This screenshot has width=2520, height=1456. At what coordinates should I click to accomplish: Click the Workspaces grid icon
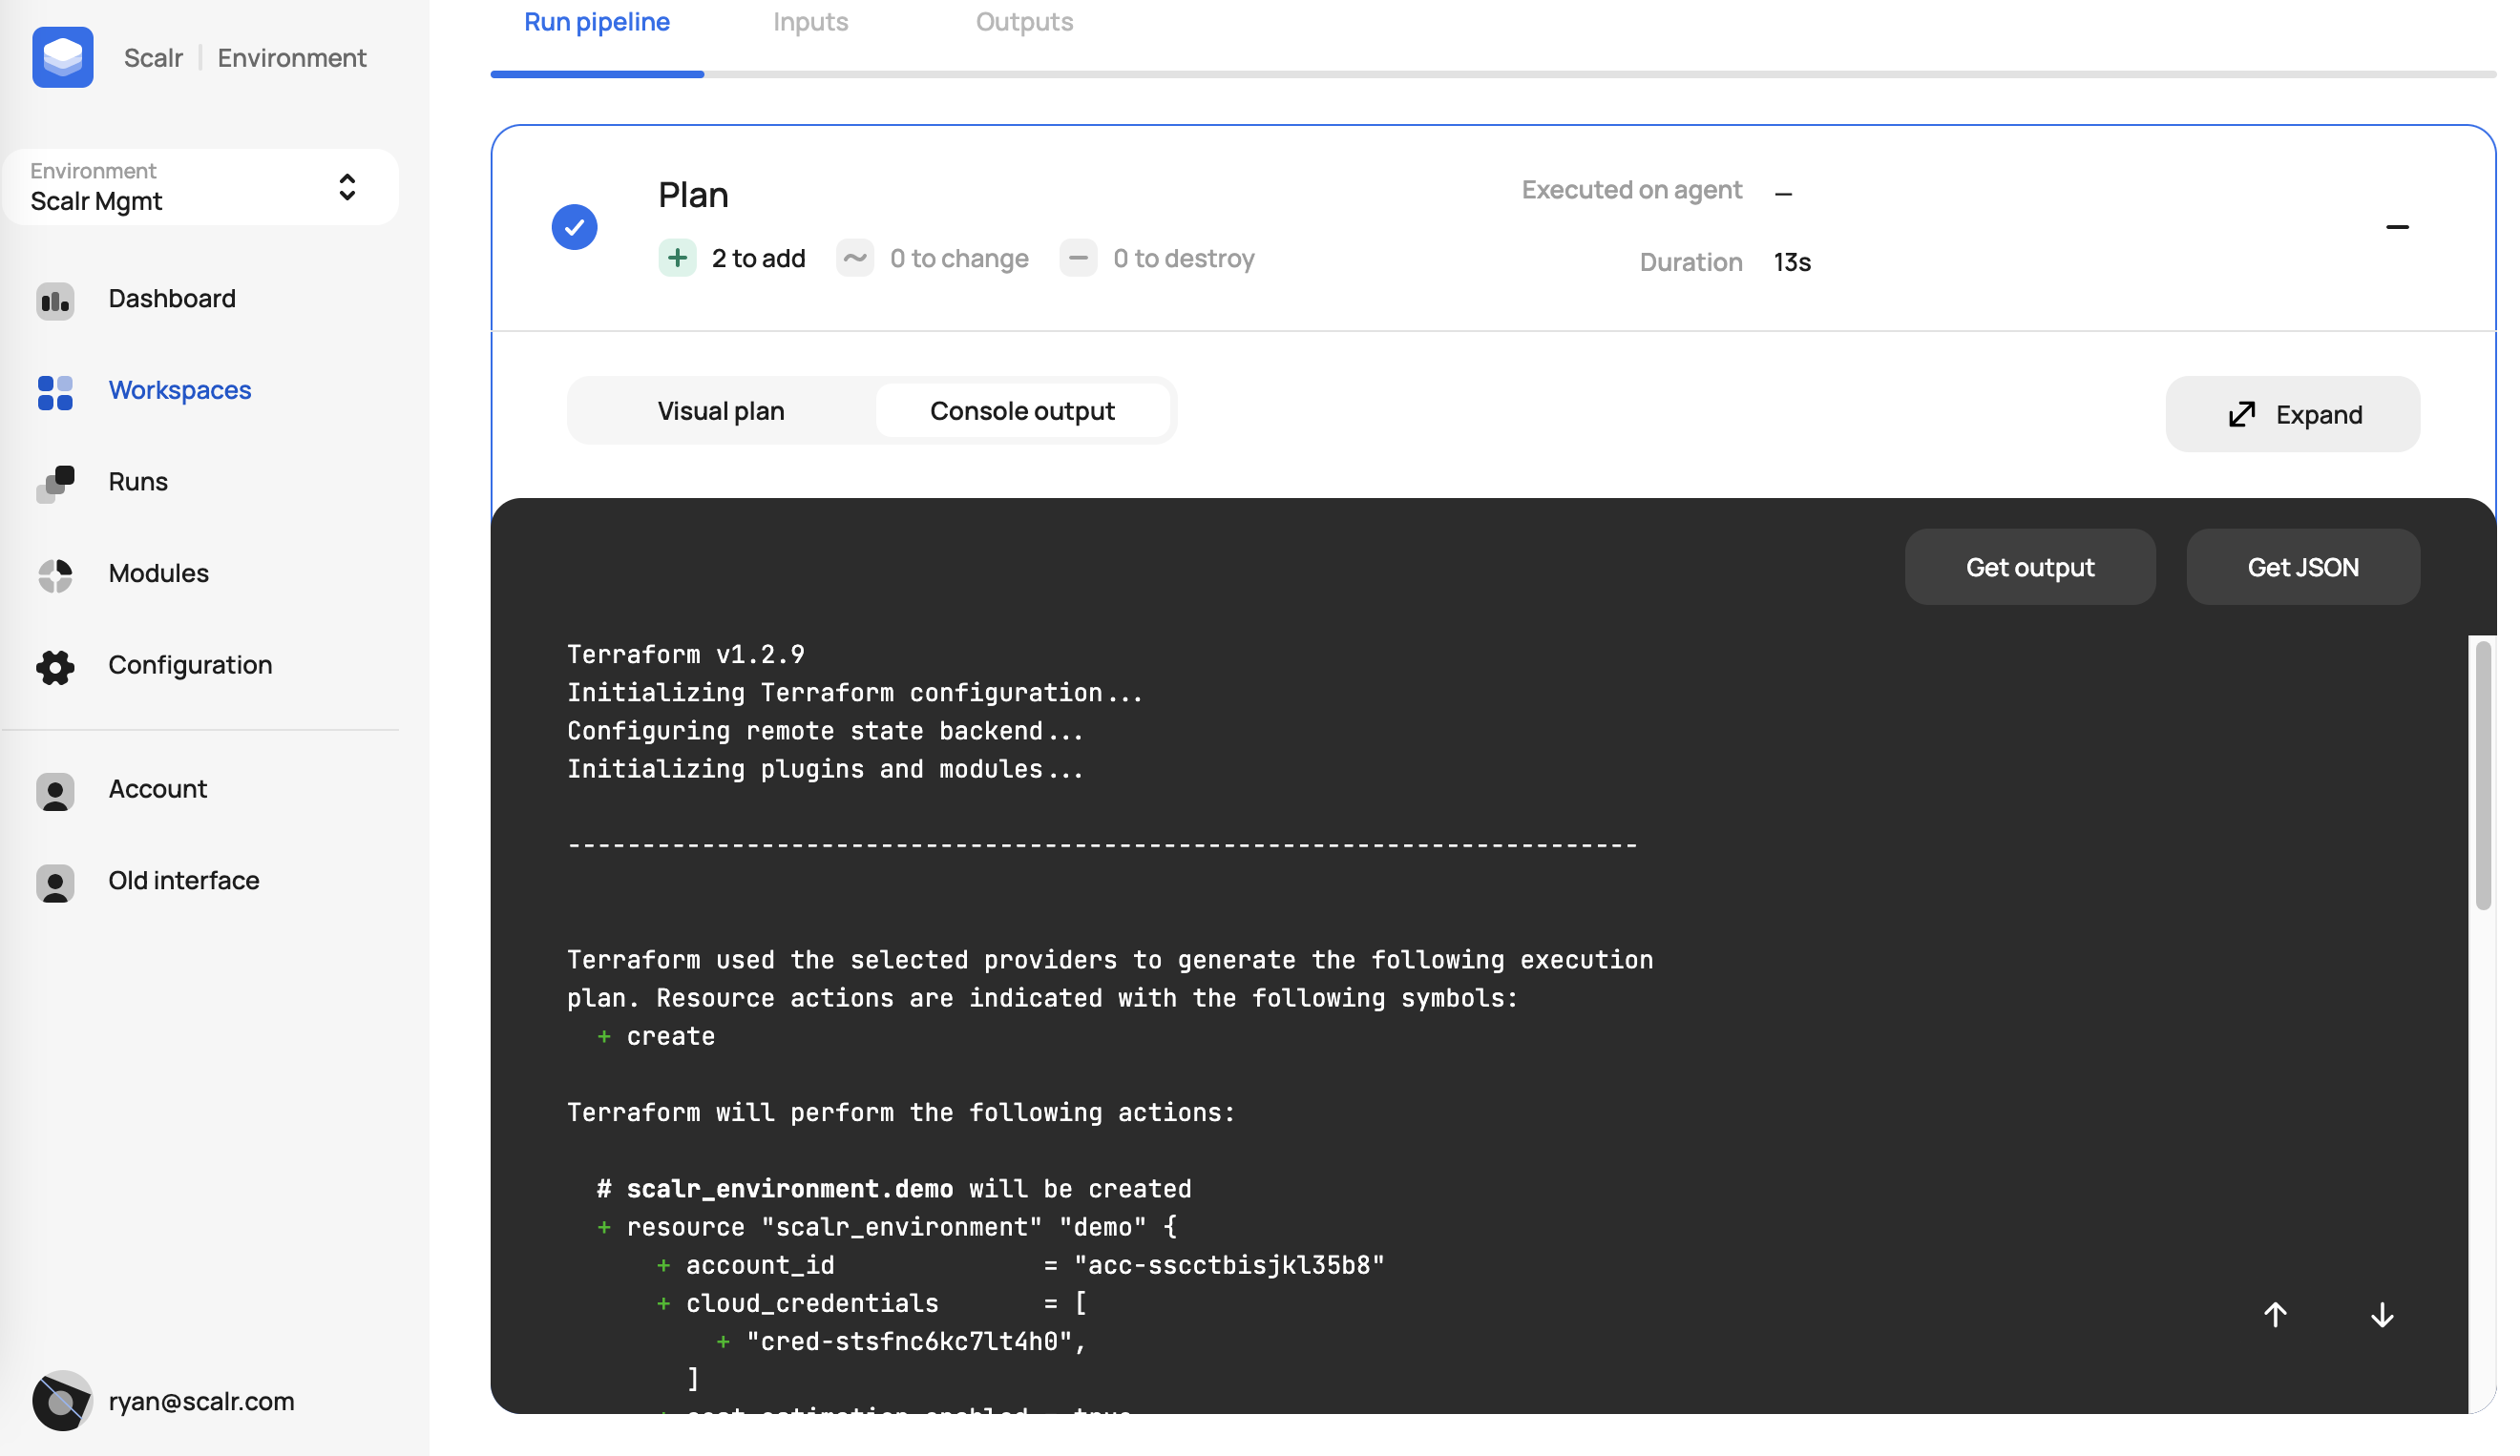[x=55, y=392]
